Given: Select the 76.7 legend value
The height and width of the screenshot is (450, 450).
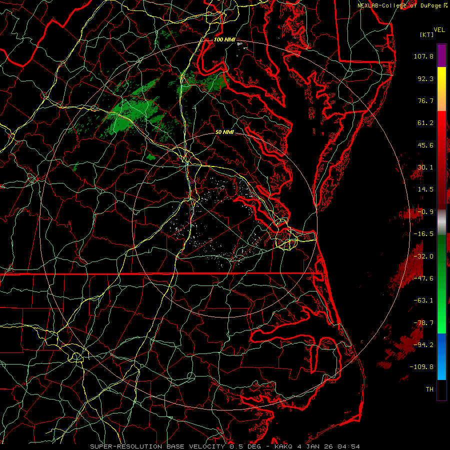Looking at the screenshot, I should click(x=425, y=100).
